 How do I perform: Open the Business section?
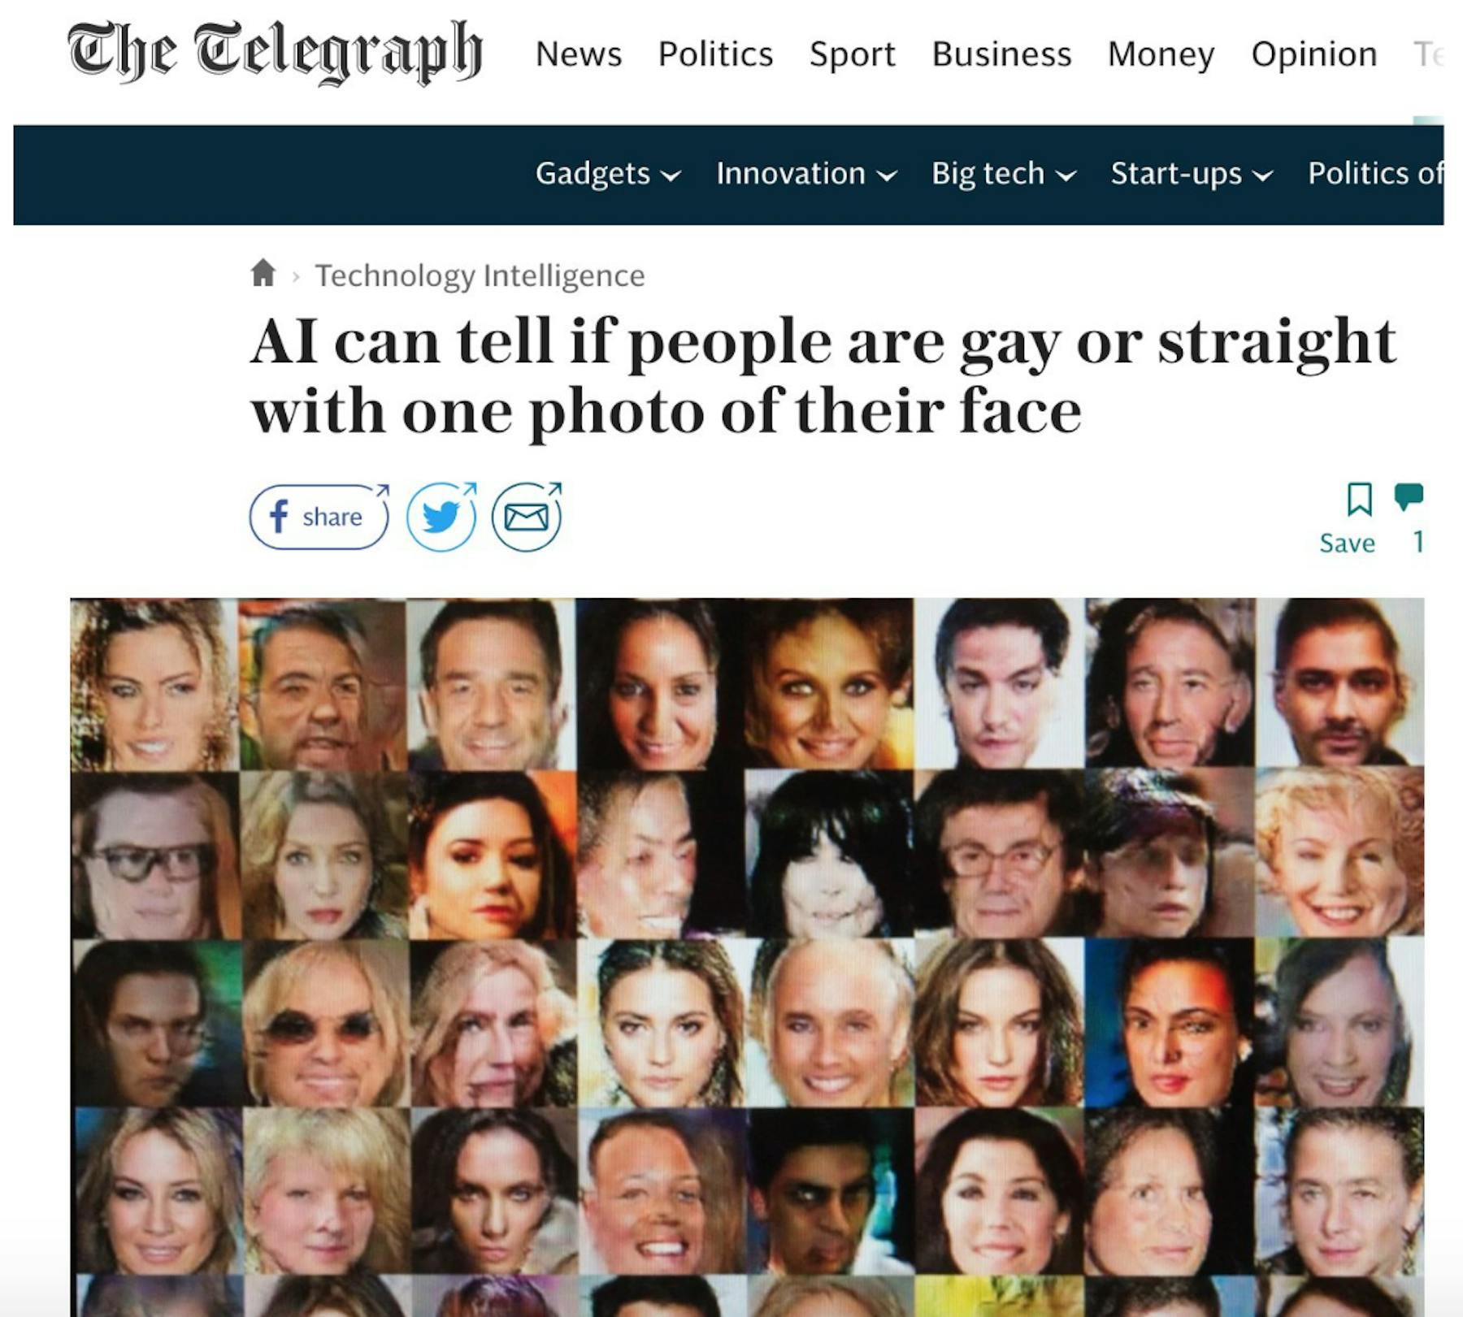(x=1001, y=54)
